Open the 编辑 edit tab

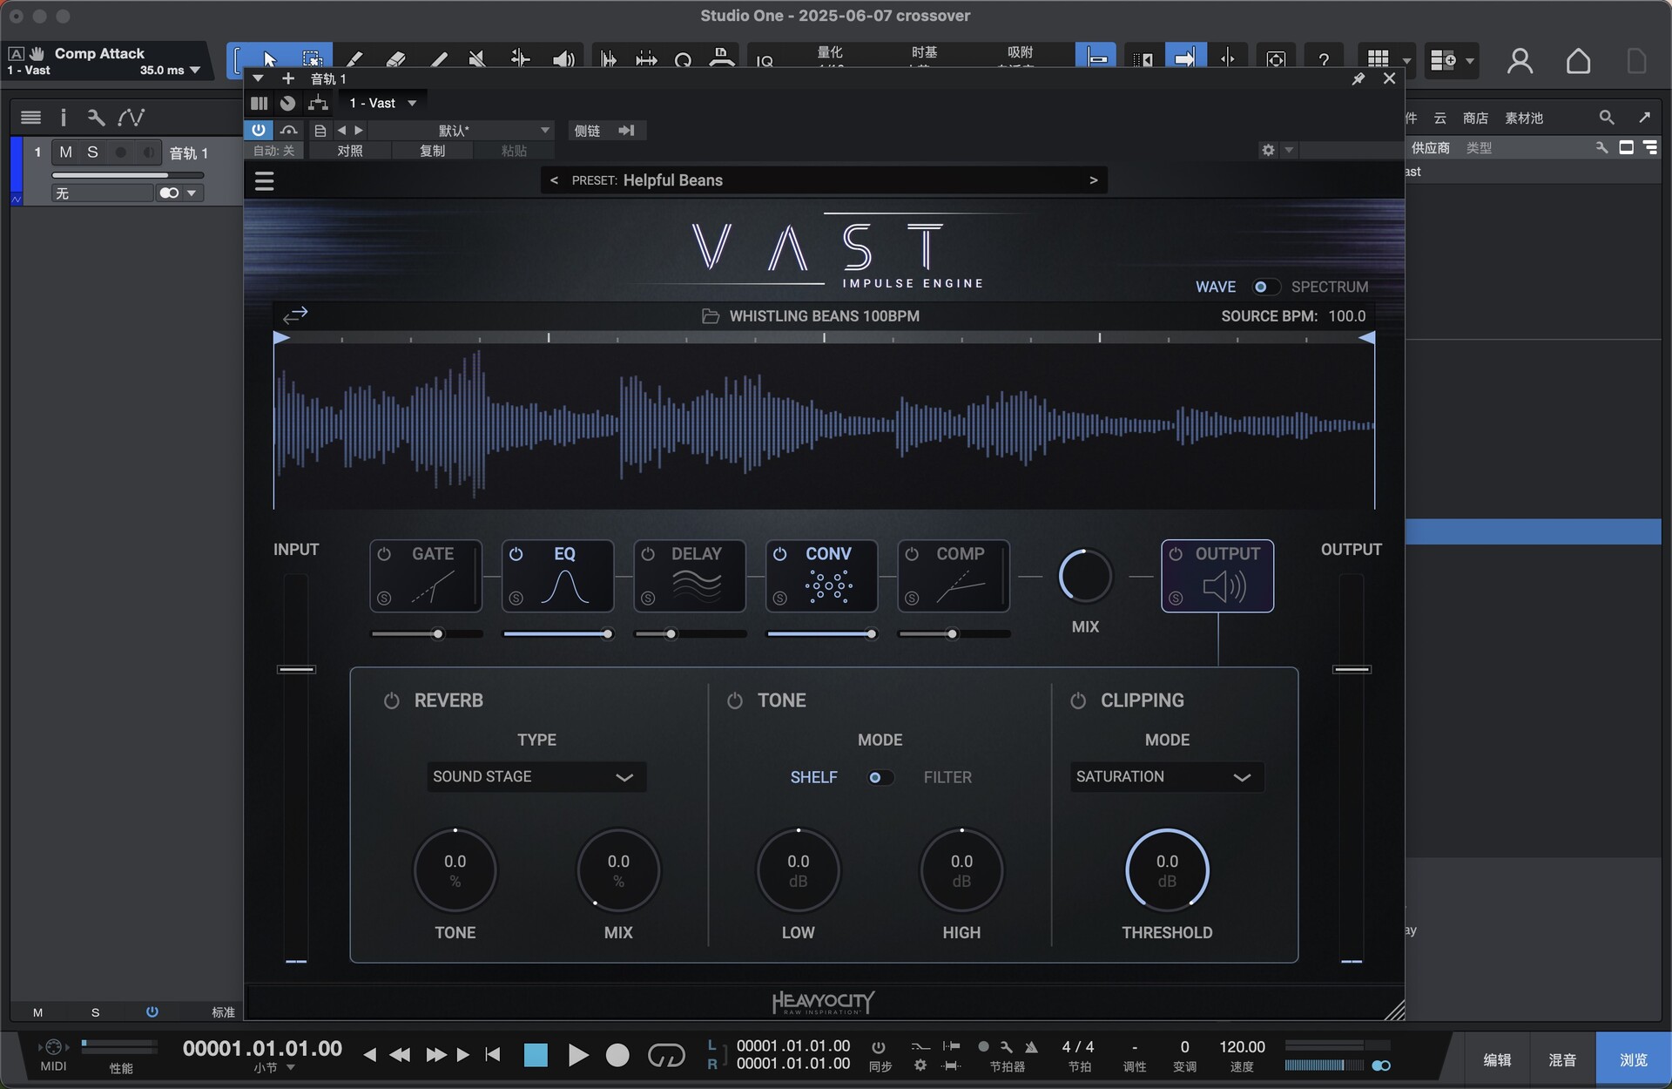point(1497,1059)
